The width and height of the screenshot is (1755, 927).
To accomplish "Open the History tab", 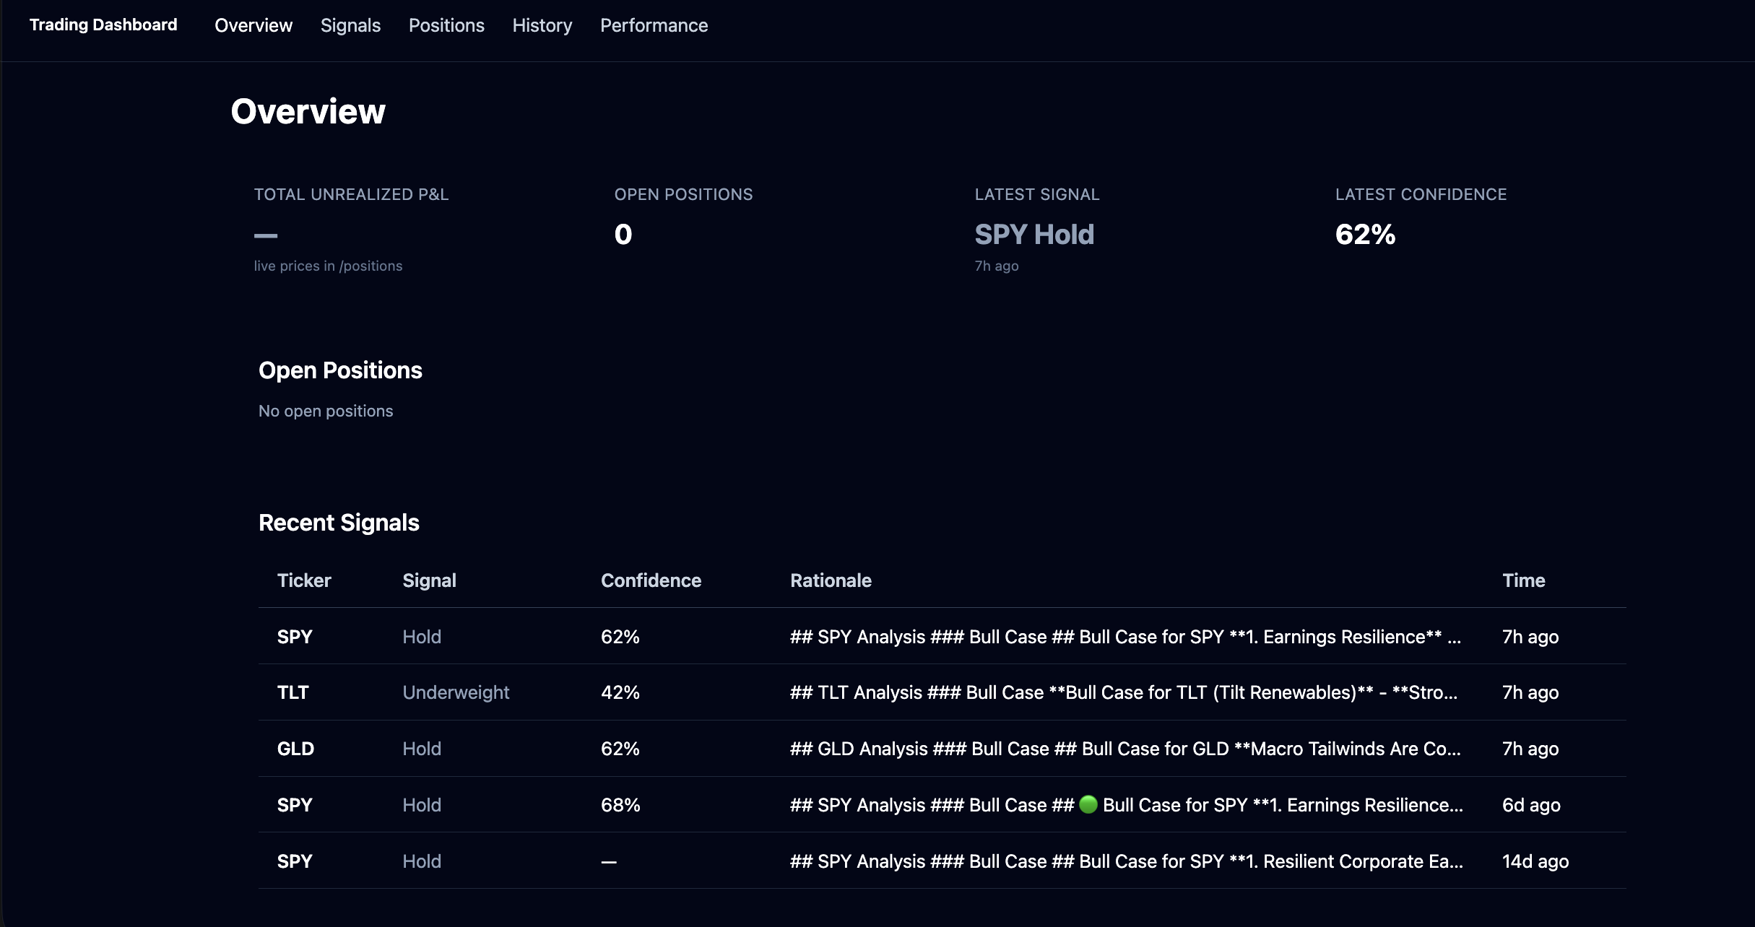I will [x=542, y=25].
